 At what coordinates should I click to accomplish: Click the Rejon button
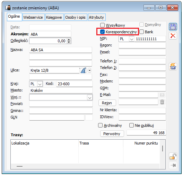[107, 103]
